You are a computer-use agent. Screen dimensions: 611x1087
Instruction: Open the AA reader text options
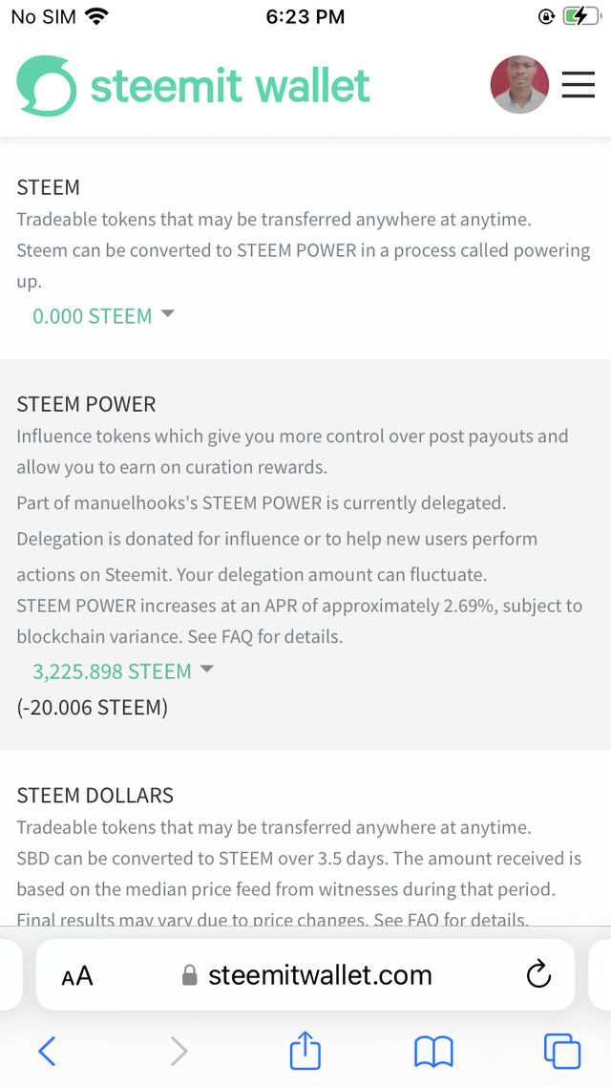(77, 975)
